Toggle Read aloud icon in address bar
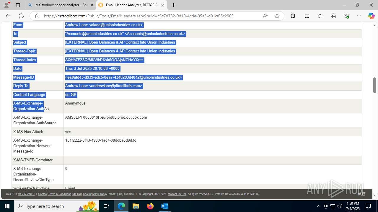 click(x=265, y=16)
